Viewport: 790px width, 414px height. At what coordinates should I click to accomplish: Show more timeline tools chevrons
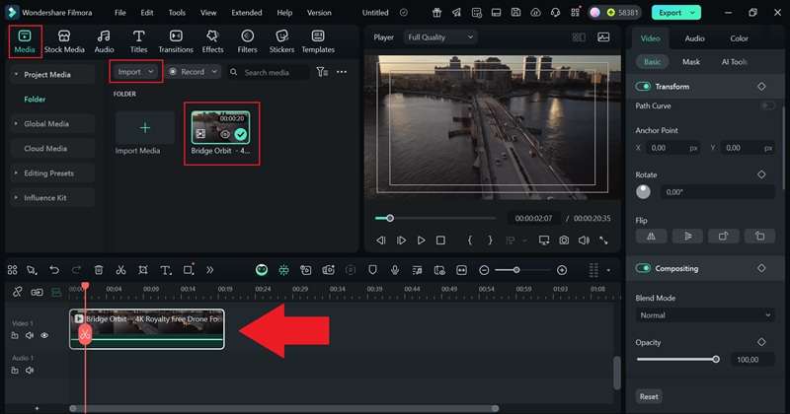pyautogui.click(x=209, y=270)
